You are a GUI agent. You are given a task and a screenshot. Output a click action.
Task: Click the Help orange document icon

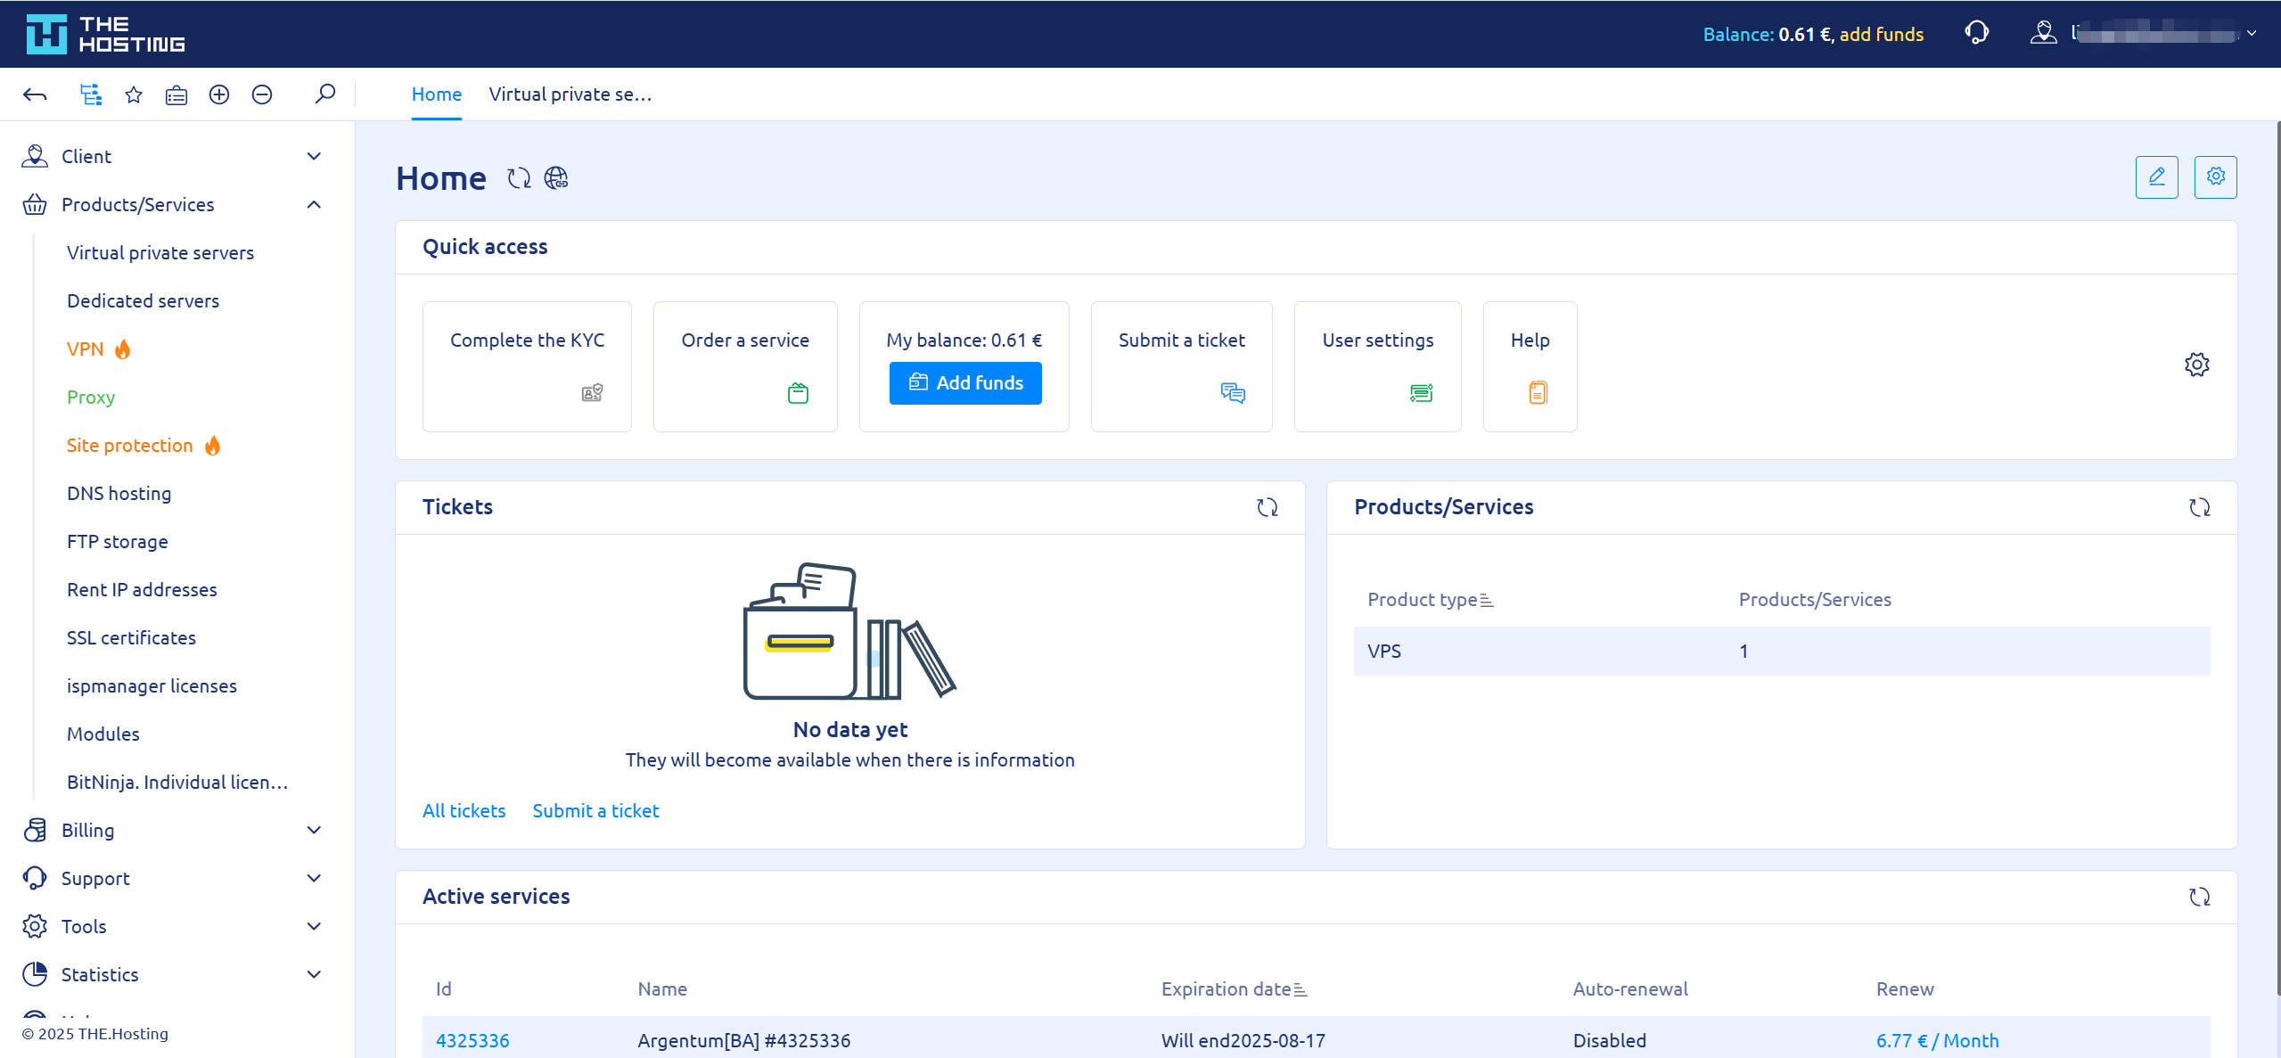(1538, 393)
